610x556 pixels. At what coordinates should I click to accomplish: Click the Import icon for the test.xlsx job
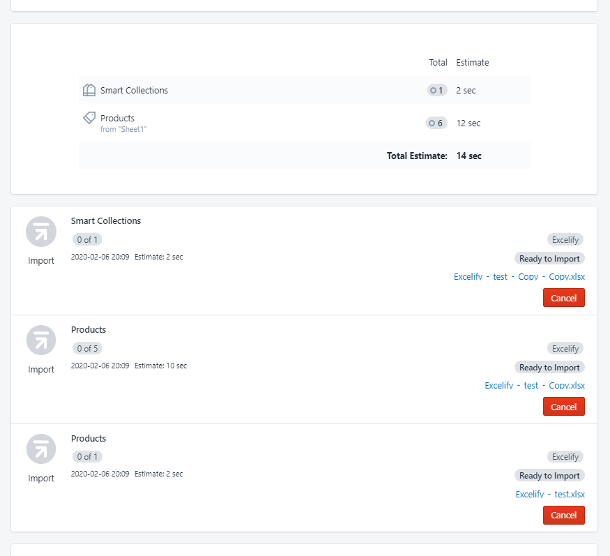point(40,449)
